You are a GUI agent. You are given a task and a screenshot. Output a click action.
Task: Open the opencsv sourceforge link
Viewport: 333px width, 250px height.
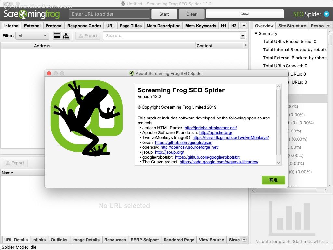click(190, 147)
